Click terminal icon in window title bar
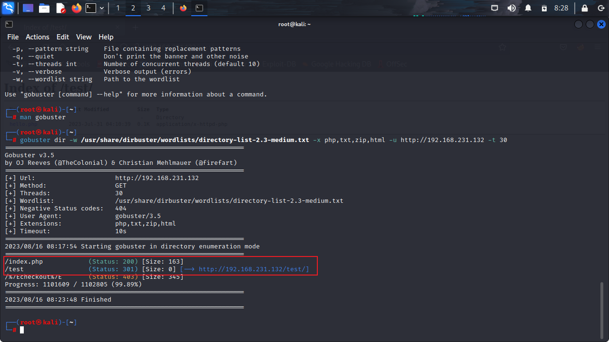This screenshot has width=609, height=342. [x=9, y=24]
